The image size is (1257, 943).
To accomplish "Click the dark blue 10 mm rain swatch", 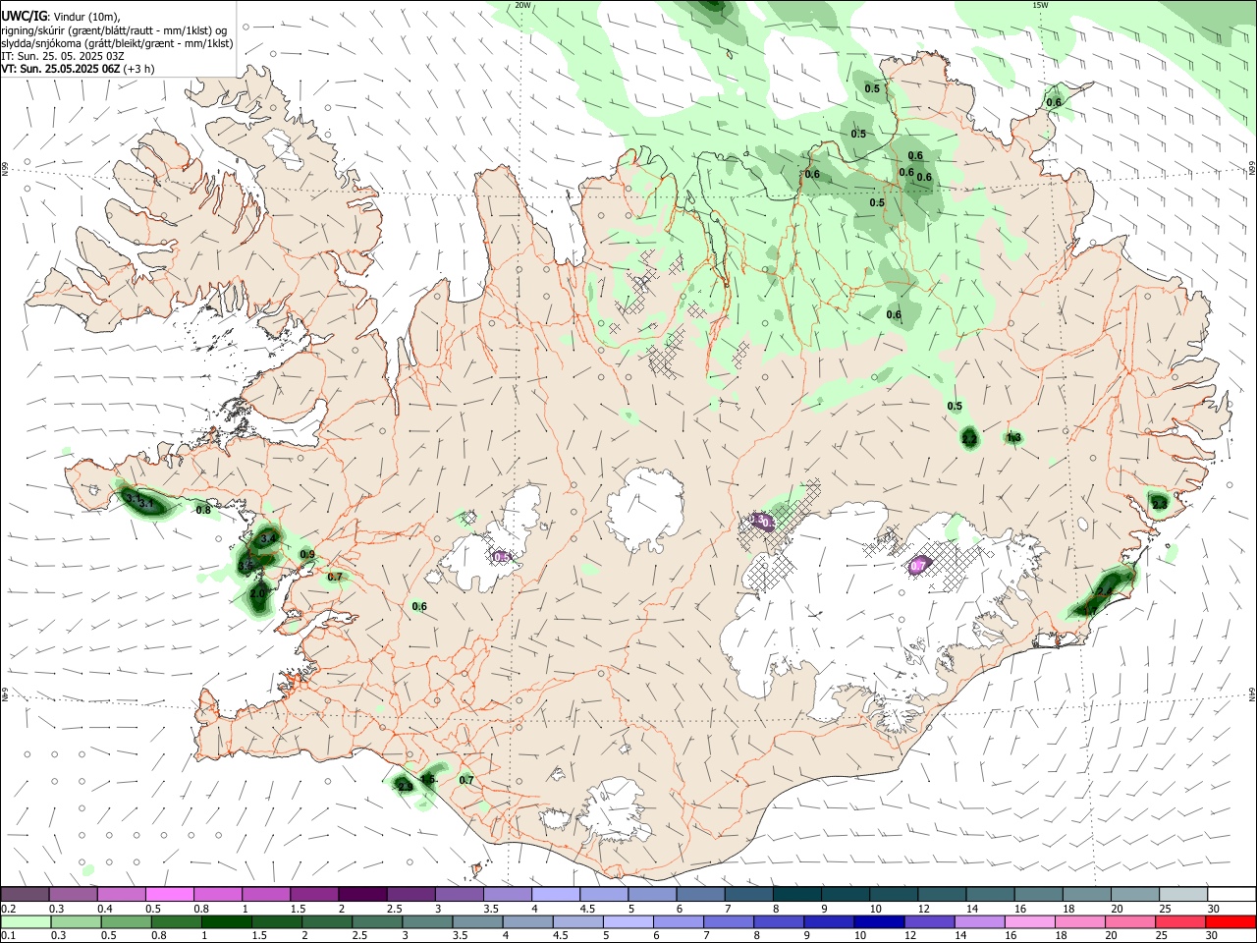I will [879, 921].
